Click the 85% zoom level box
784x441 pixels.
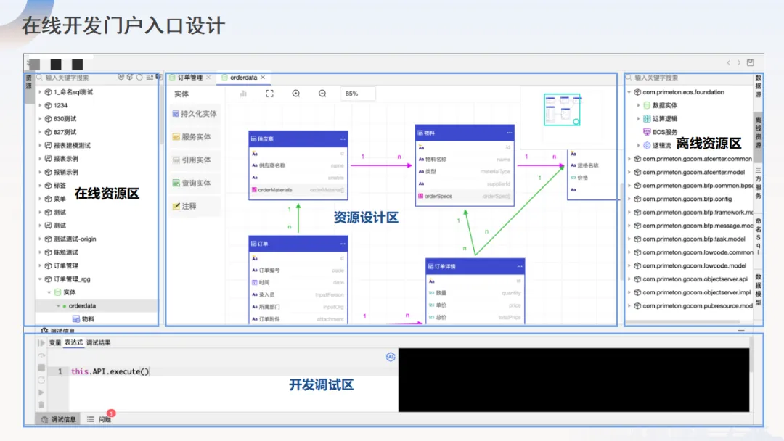[x=357, y=94]
